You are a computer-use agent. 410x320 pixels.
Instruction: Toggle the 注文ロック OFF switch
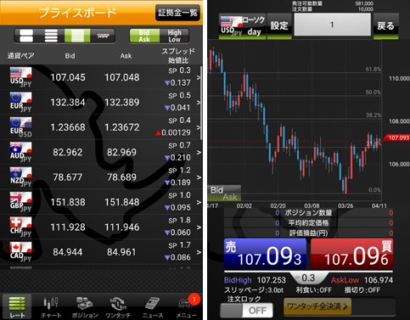(x=246, y=311)
